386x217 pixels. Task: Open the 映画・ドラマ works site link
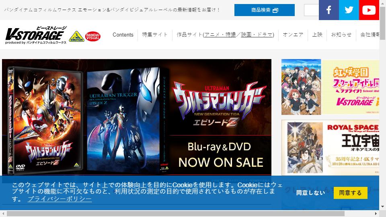257,35
